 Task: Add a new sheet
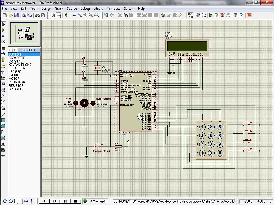(x=217, y=15)
